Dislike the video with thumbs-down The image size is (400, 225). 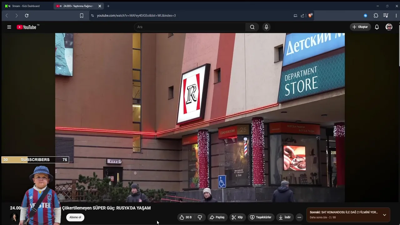pyautogui.click(x=200, y=217)
